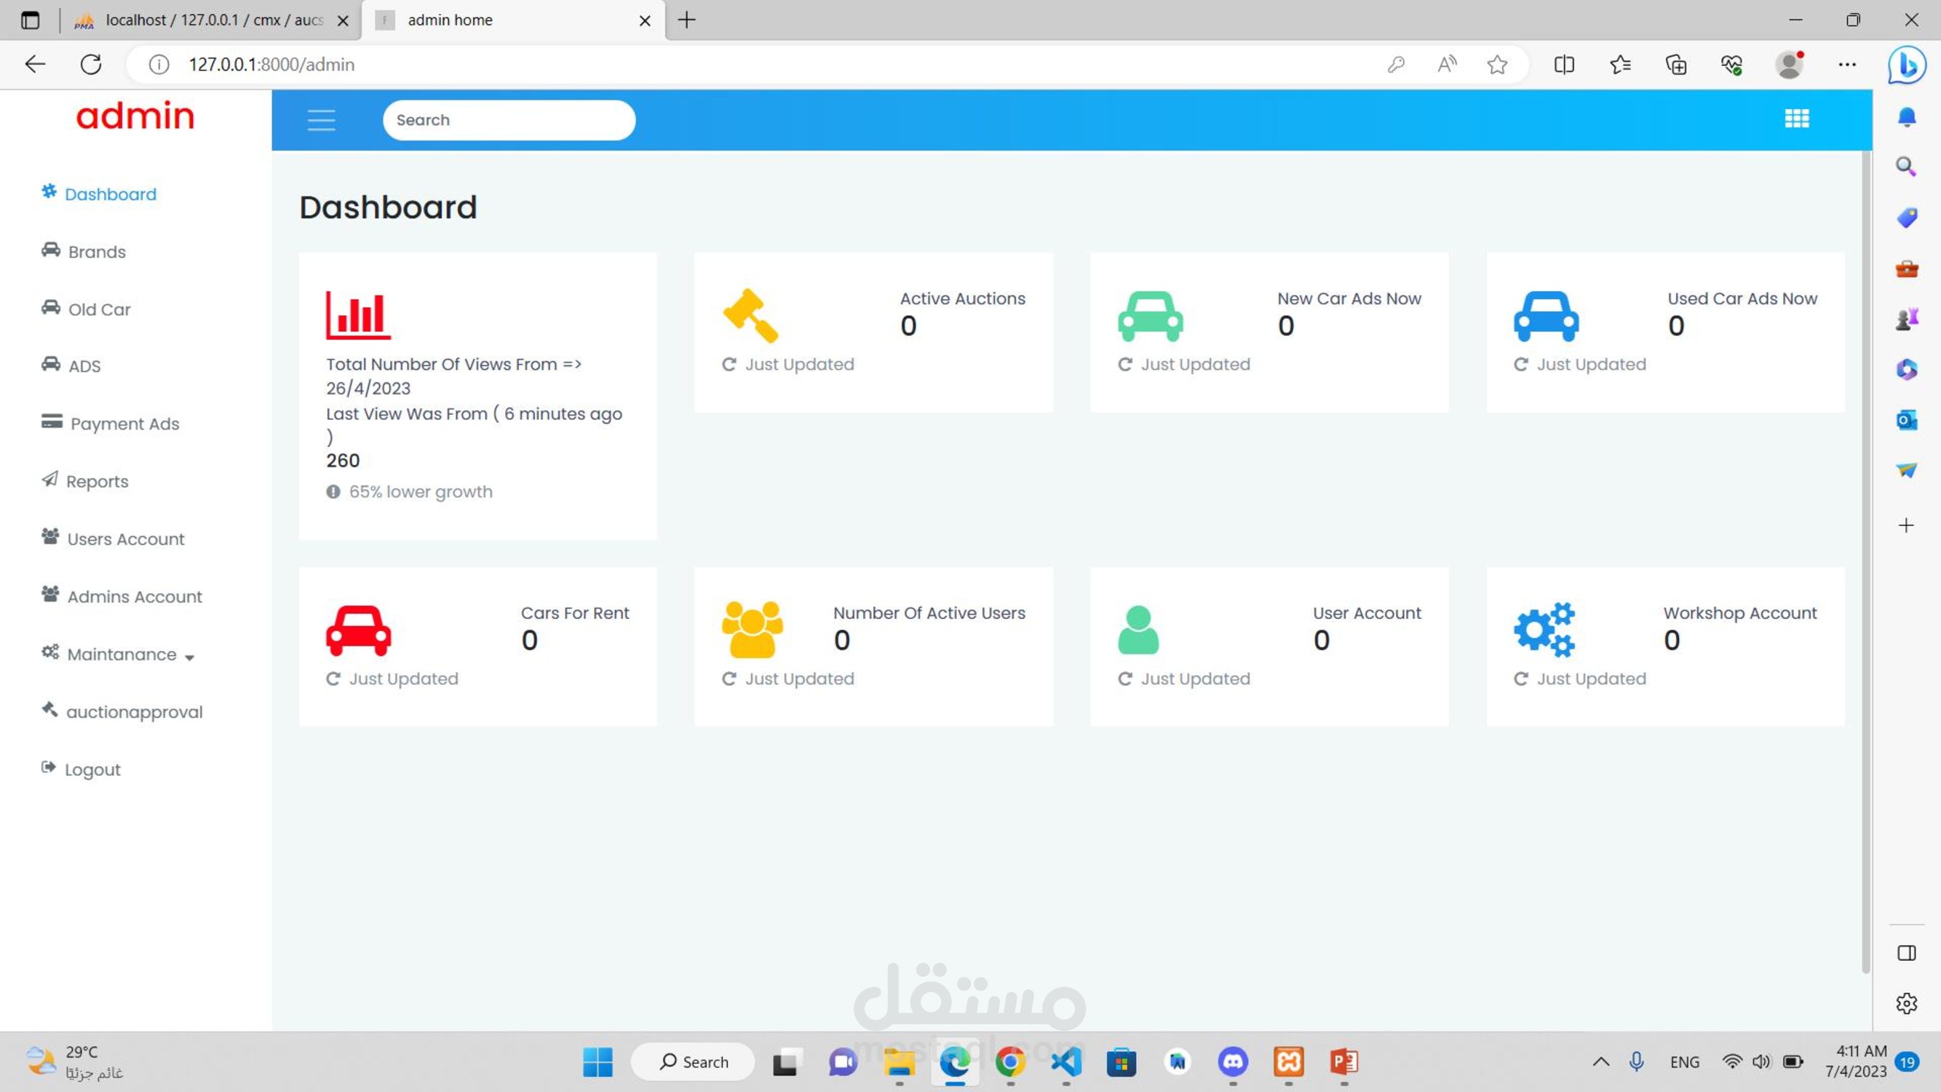Click the Active Auctions gavel icon
Screen dimensions: 1941x1092
pyautogui.click(x=750, y=315)
